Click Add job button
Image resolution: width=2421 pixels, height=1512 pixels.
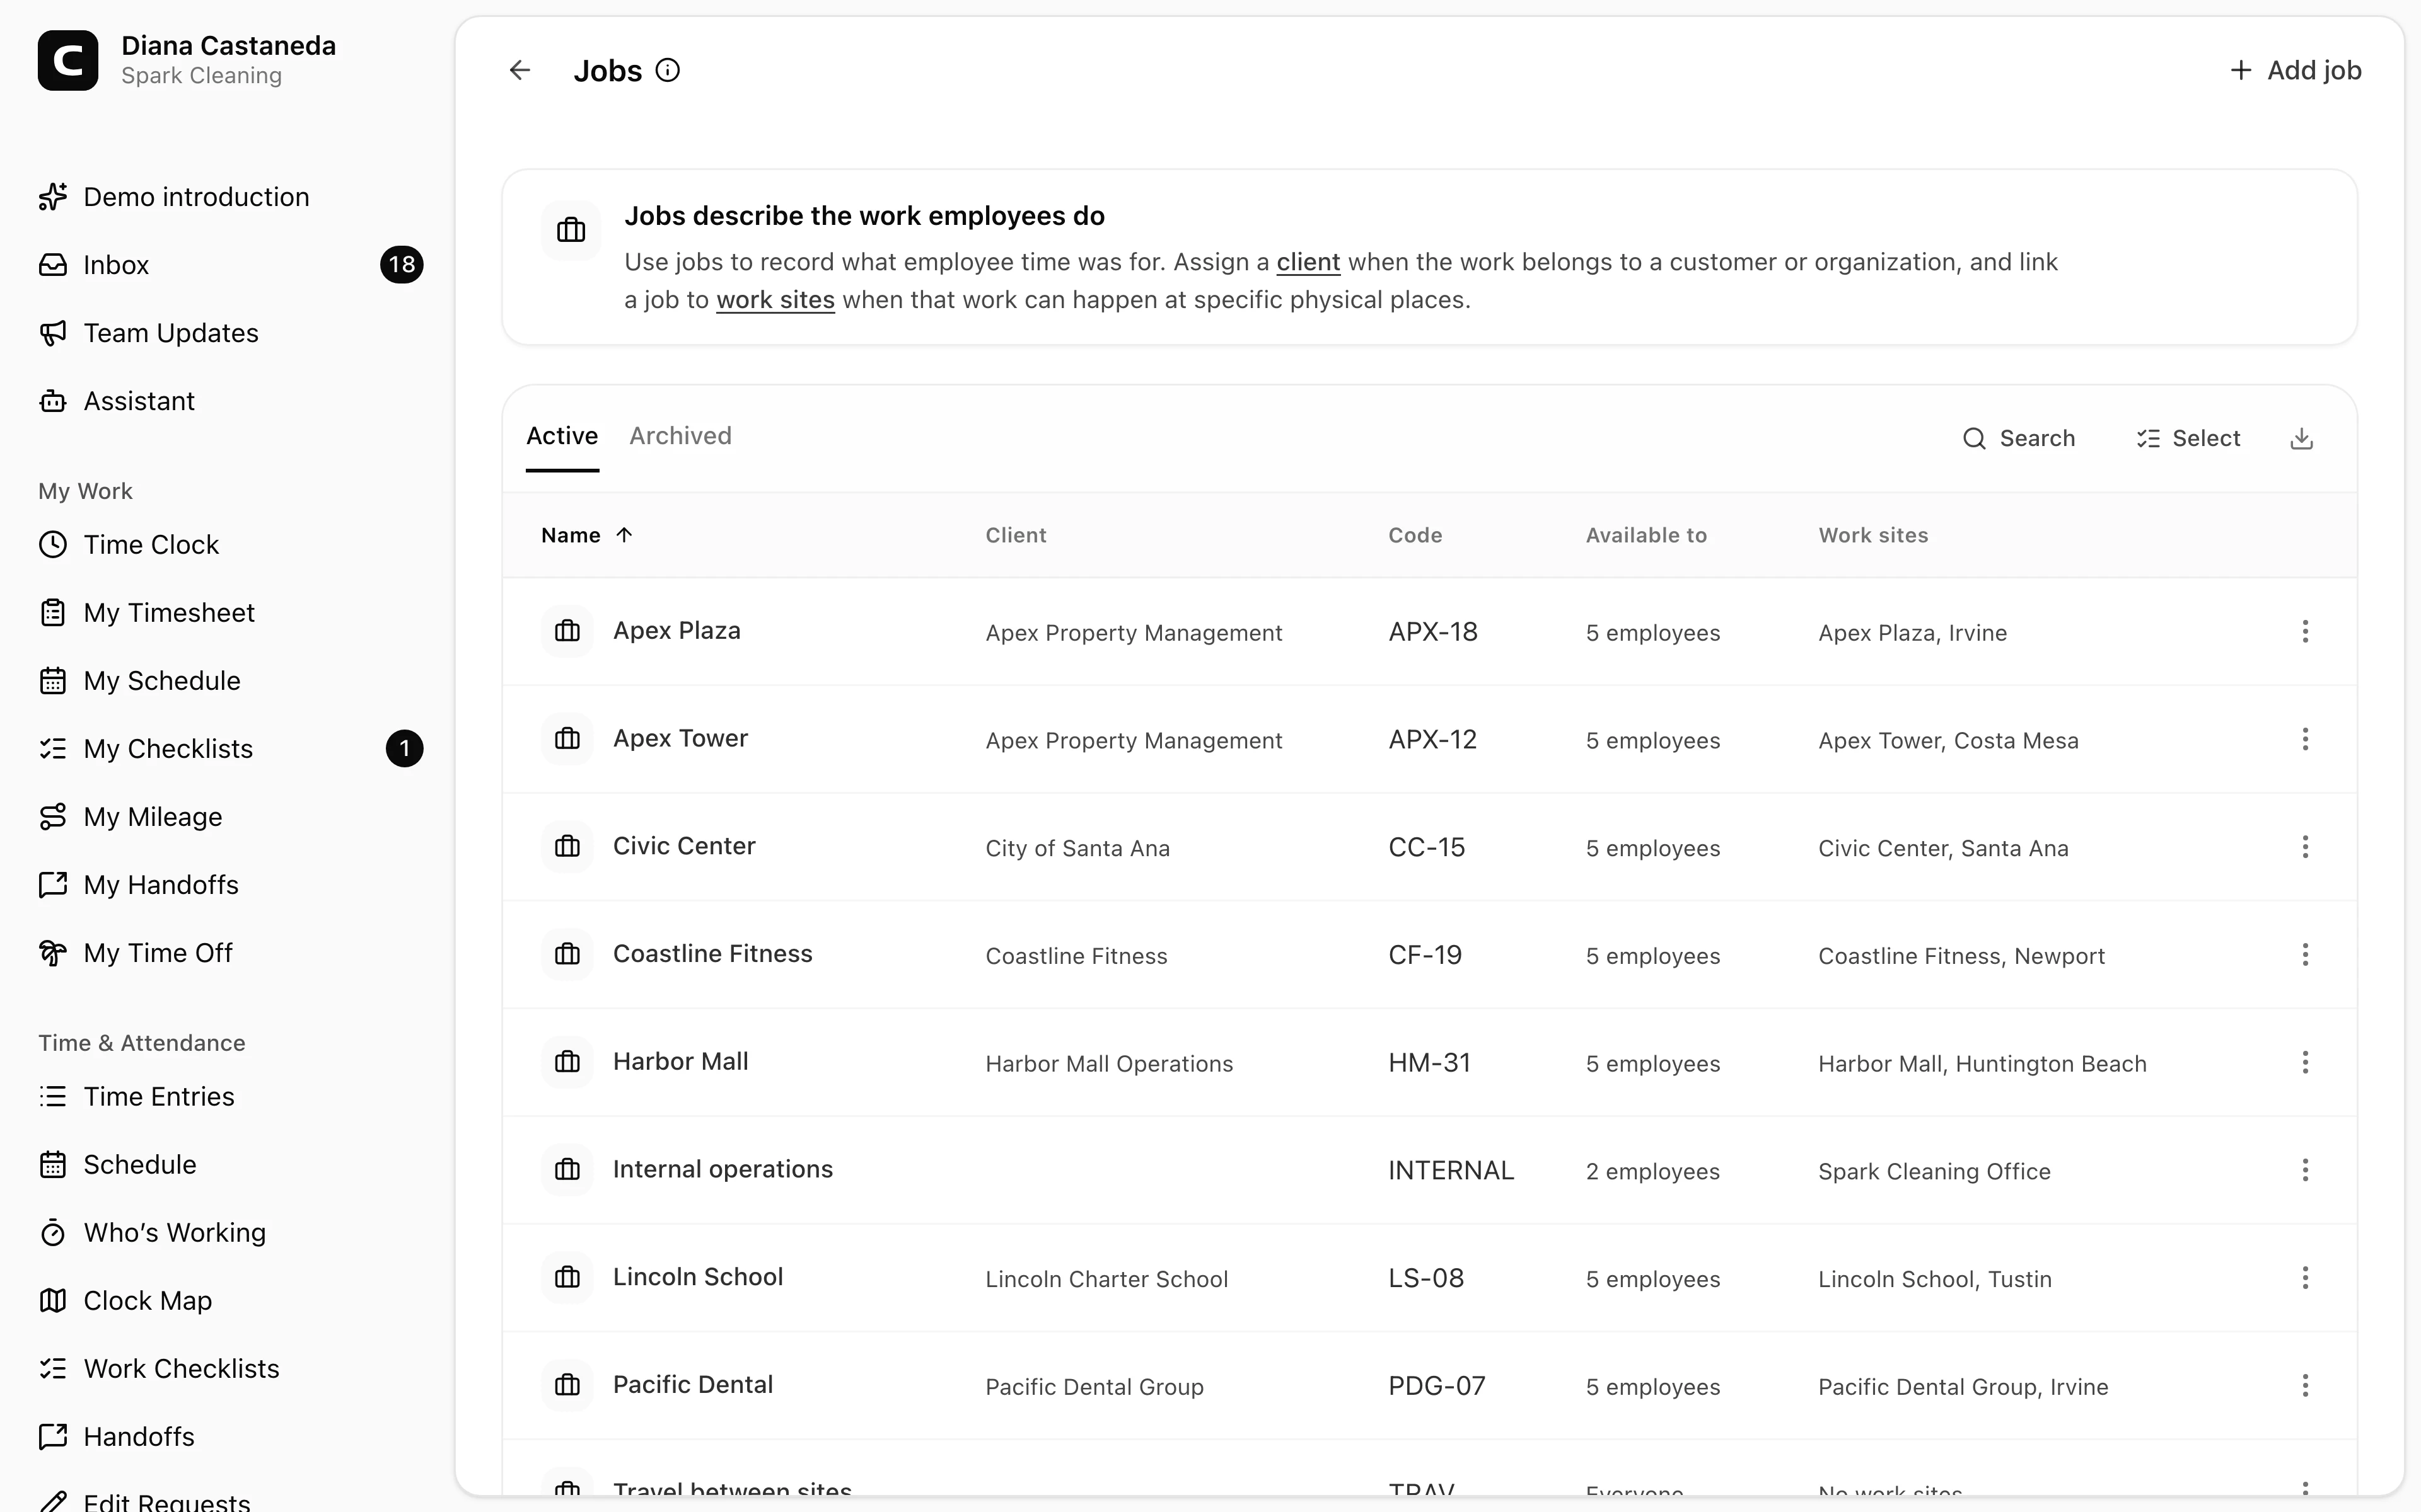pyautogui.click(x=2295, y=70)
